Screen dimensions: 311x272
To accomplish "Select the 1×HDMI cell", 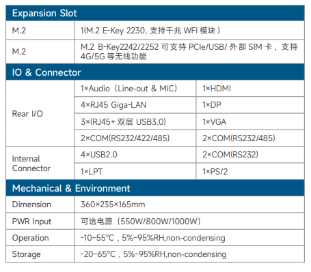I will click(250, 89).
